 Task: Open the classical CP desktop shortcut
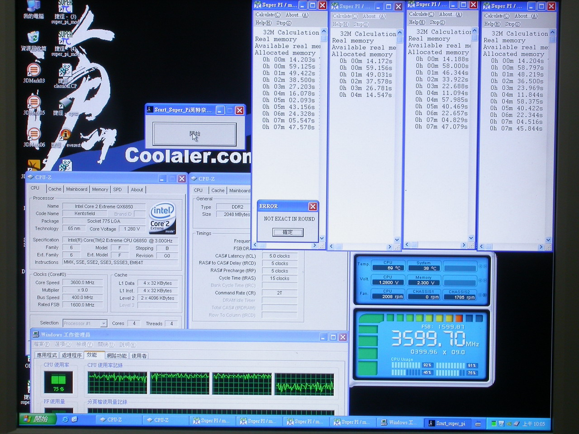click(65, 75)
